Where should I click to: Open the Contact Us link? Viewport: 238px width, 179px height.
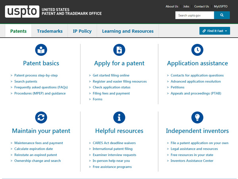click(202, 6)
